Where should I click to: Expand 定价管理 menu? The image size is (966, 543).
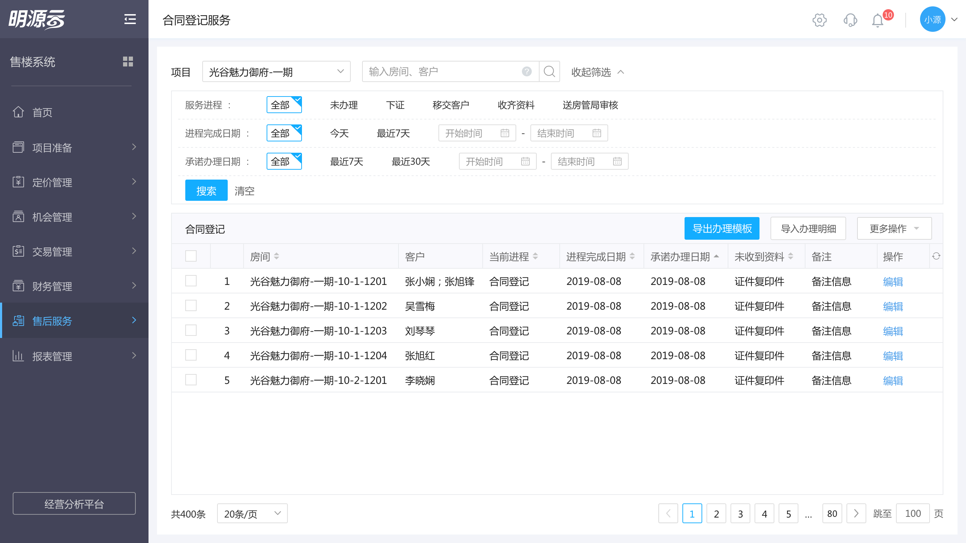[134, 182]
